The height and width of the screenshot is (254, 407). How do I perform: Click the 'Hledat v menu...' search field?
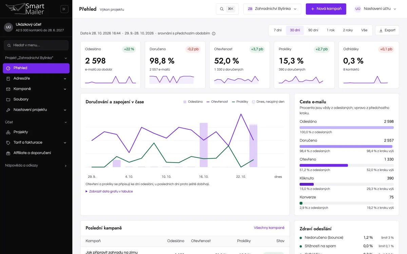pyautogui.click(x=36, y=45)
